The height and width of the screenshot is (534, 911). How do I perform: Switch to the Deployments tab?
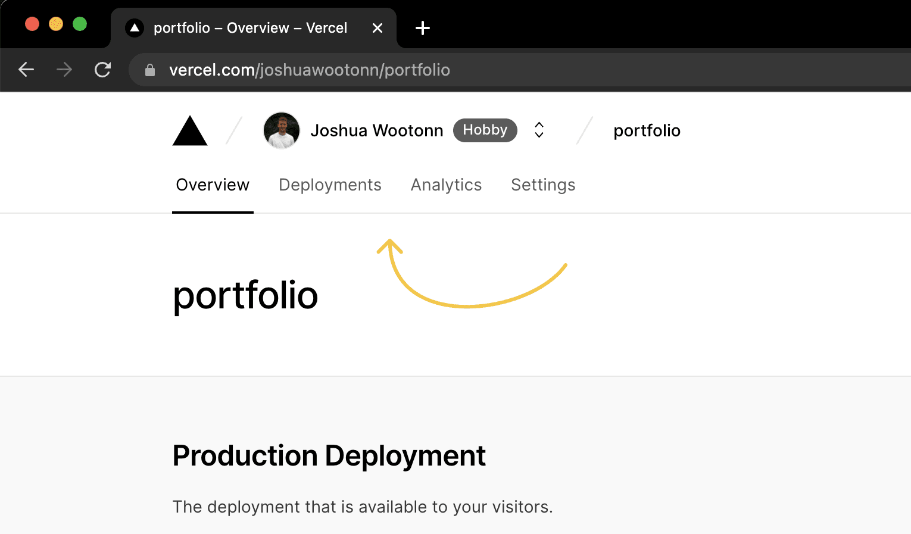330,185
